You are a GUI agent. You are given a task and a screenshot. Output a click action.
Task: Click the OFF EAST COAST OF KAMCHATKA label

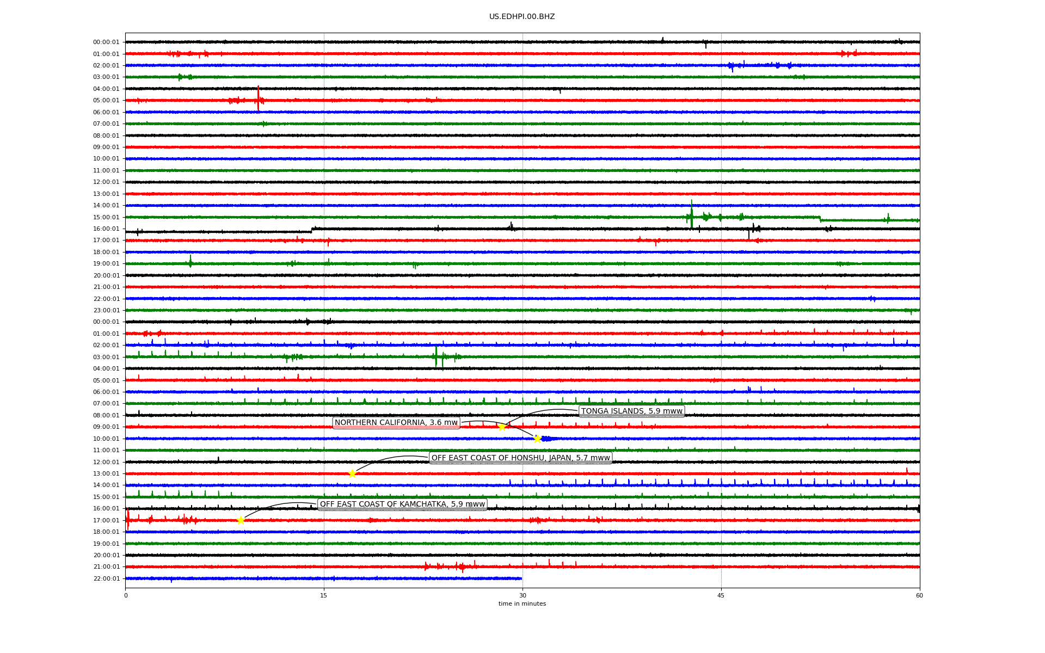click(402, 504)
